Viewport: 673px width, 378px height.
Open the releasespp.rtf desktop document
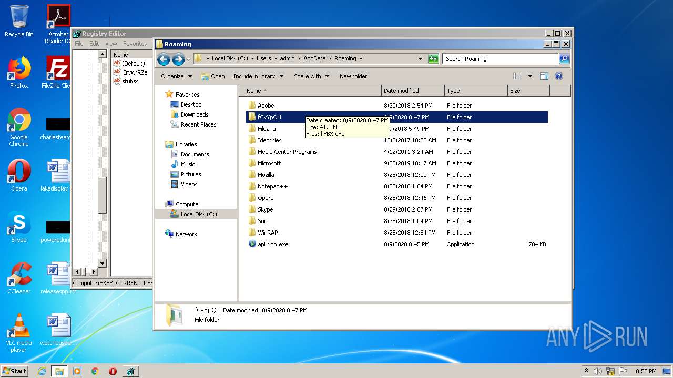point(58,278)
